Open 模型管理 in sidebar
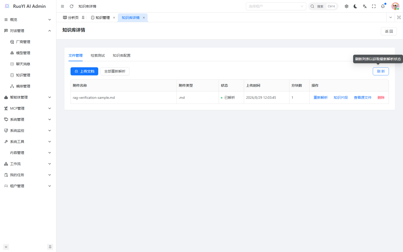403x252 pixels. [x=28, y=53]
